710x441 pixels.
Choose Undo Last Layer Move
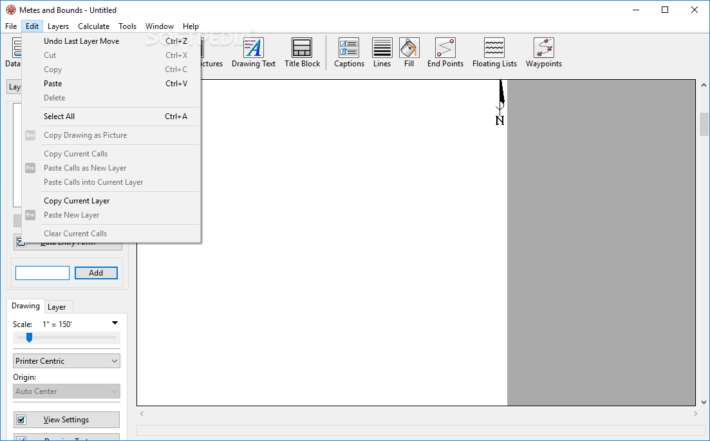click(111, 41)
